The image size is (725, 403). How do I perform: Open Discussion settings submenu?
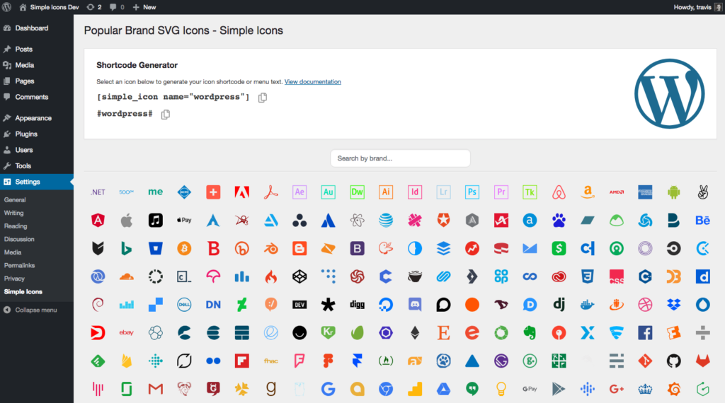[x=19, y=239]
